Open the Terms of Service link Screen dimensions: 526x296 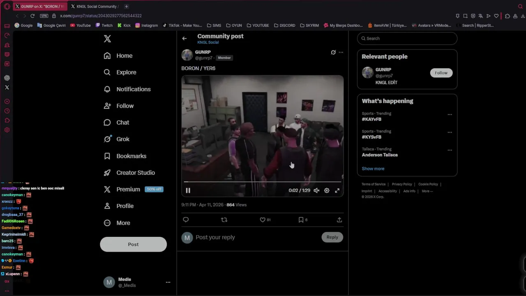(x=374, y=184)
